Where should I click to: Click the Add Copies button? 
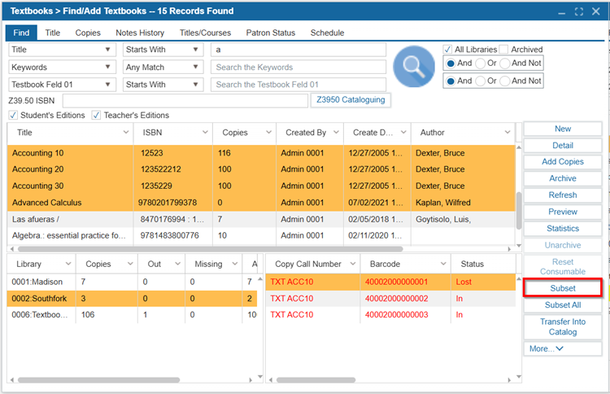click(x=563, y=162)
